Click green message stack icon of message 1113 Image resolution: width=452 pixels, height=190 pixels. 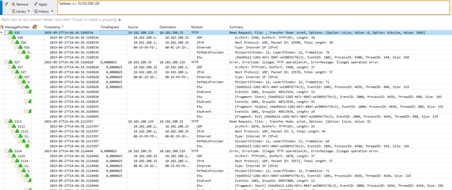click(x=11, y=121)
